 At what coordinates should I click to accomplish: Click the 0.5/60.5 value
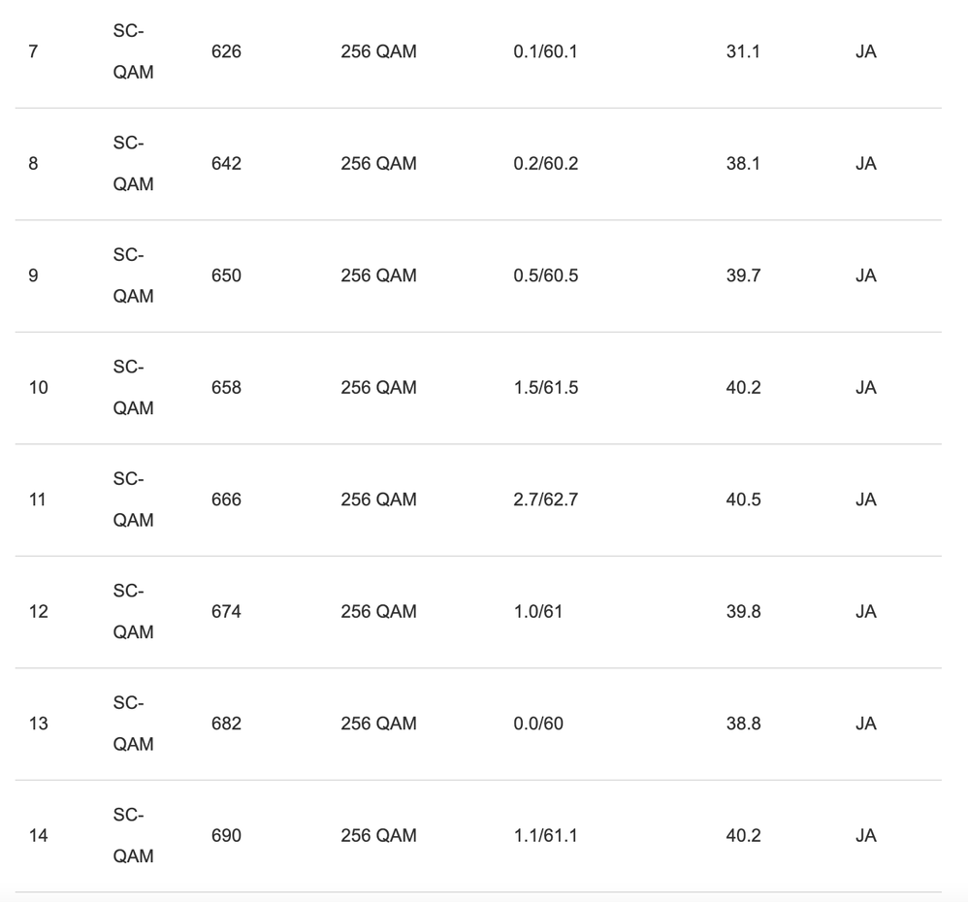click(x=545, y=275)
